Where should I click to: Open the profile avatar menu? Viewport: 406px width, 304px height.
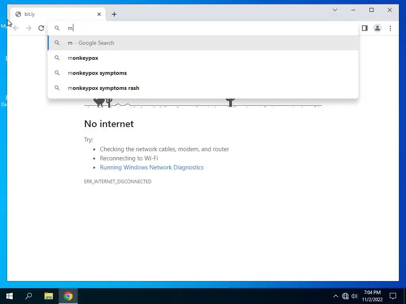pyautogui.click(x=377, y=28)
